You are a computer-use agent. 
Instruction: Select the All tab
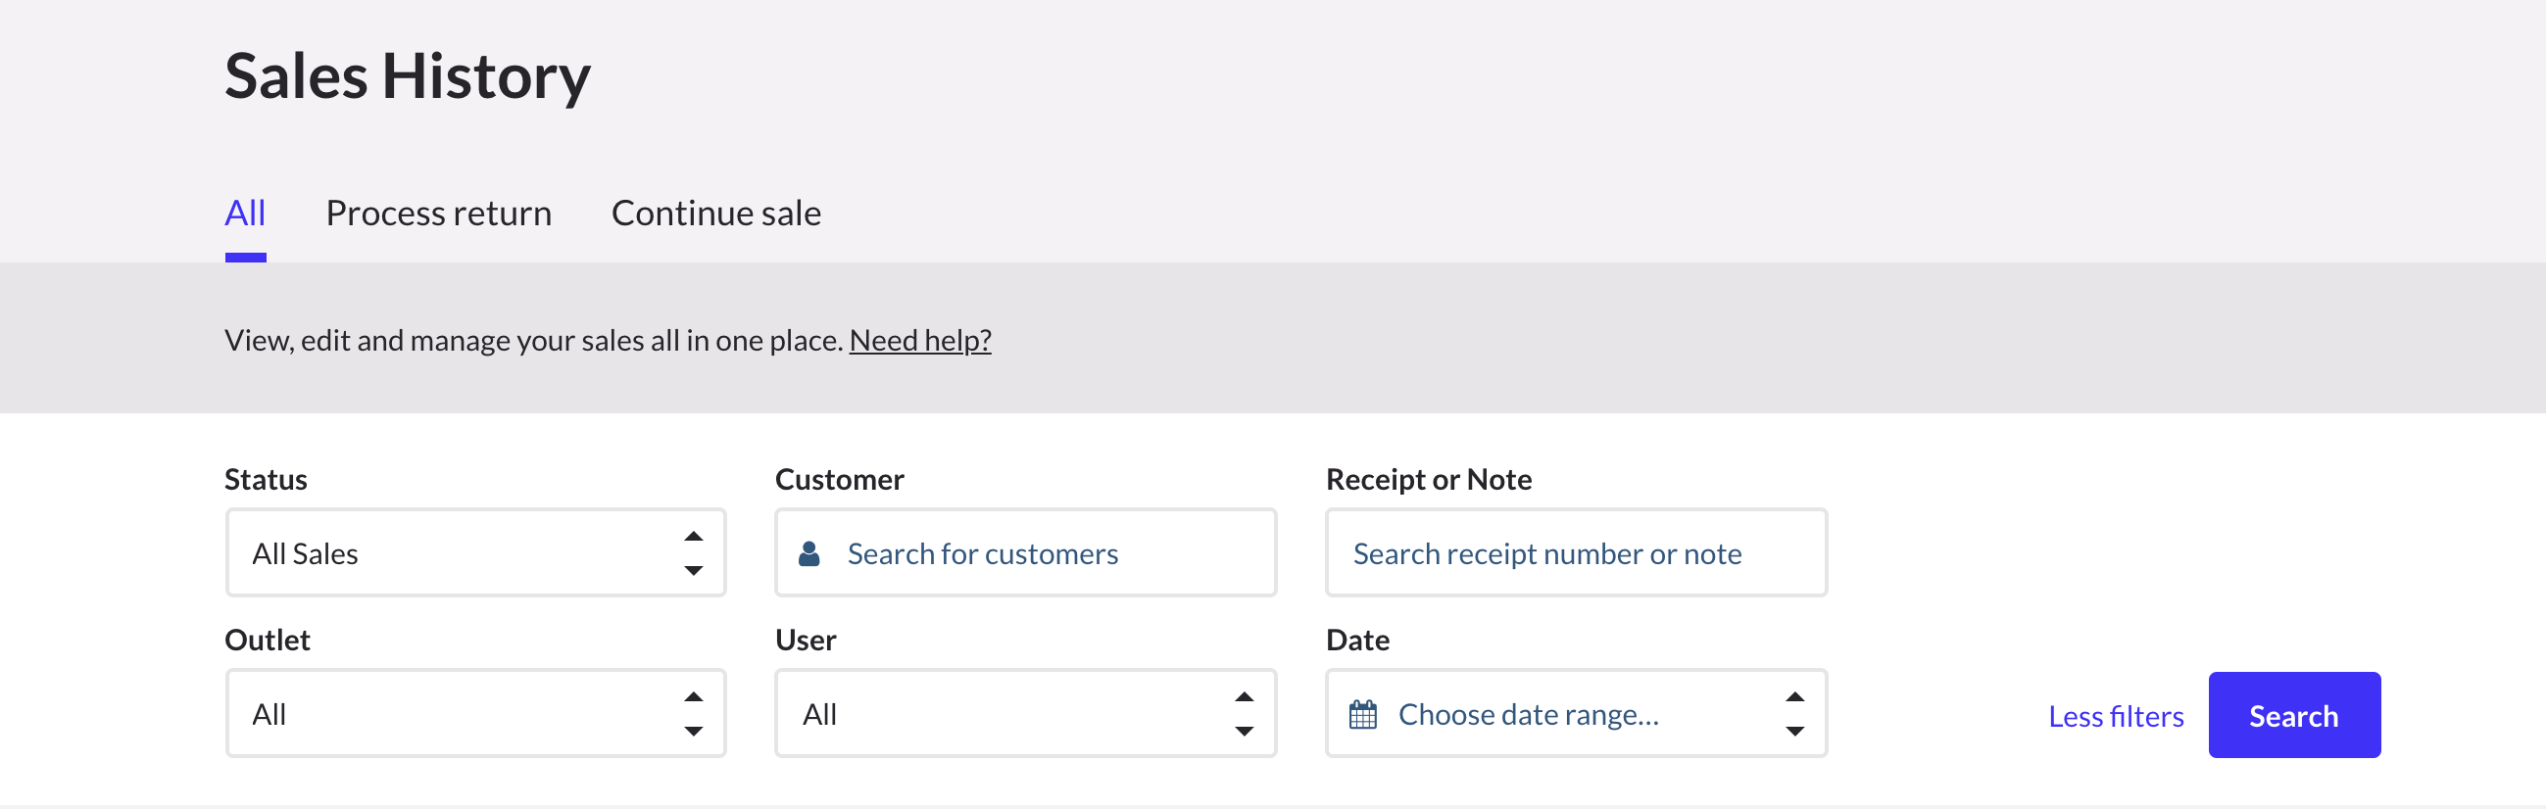(245, 214)
